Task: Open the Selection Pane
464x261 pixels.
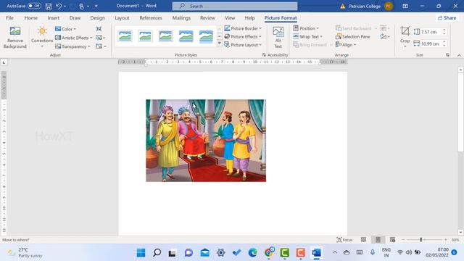Action: [x=353, y=36]
